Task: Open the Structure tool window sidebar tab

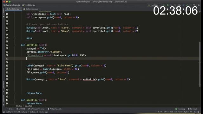Action: pyautogui.click(x=3, y=86)
